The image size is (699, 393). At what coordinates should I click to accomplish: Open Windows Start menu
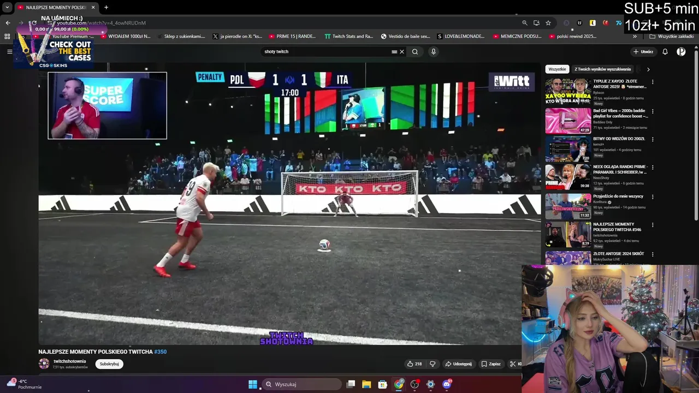point(253,384)
